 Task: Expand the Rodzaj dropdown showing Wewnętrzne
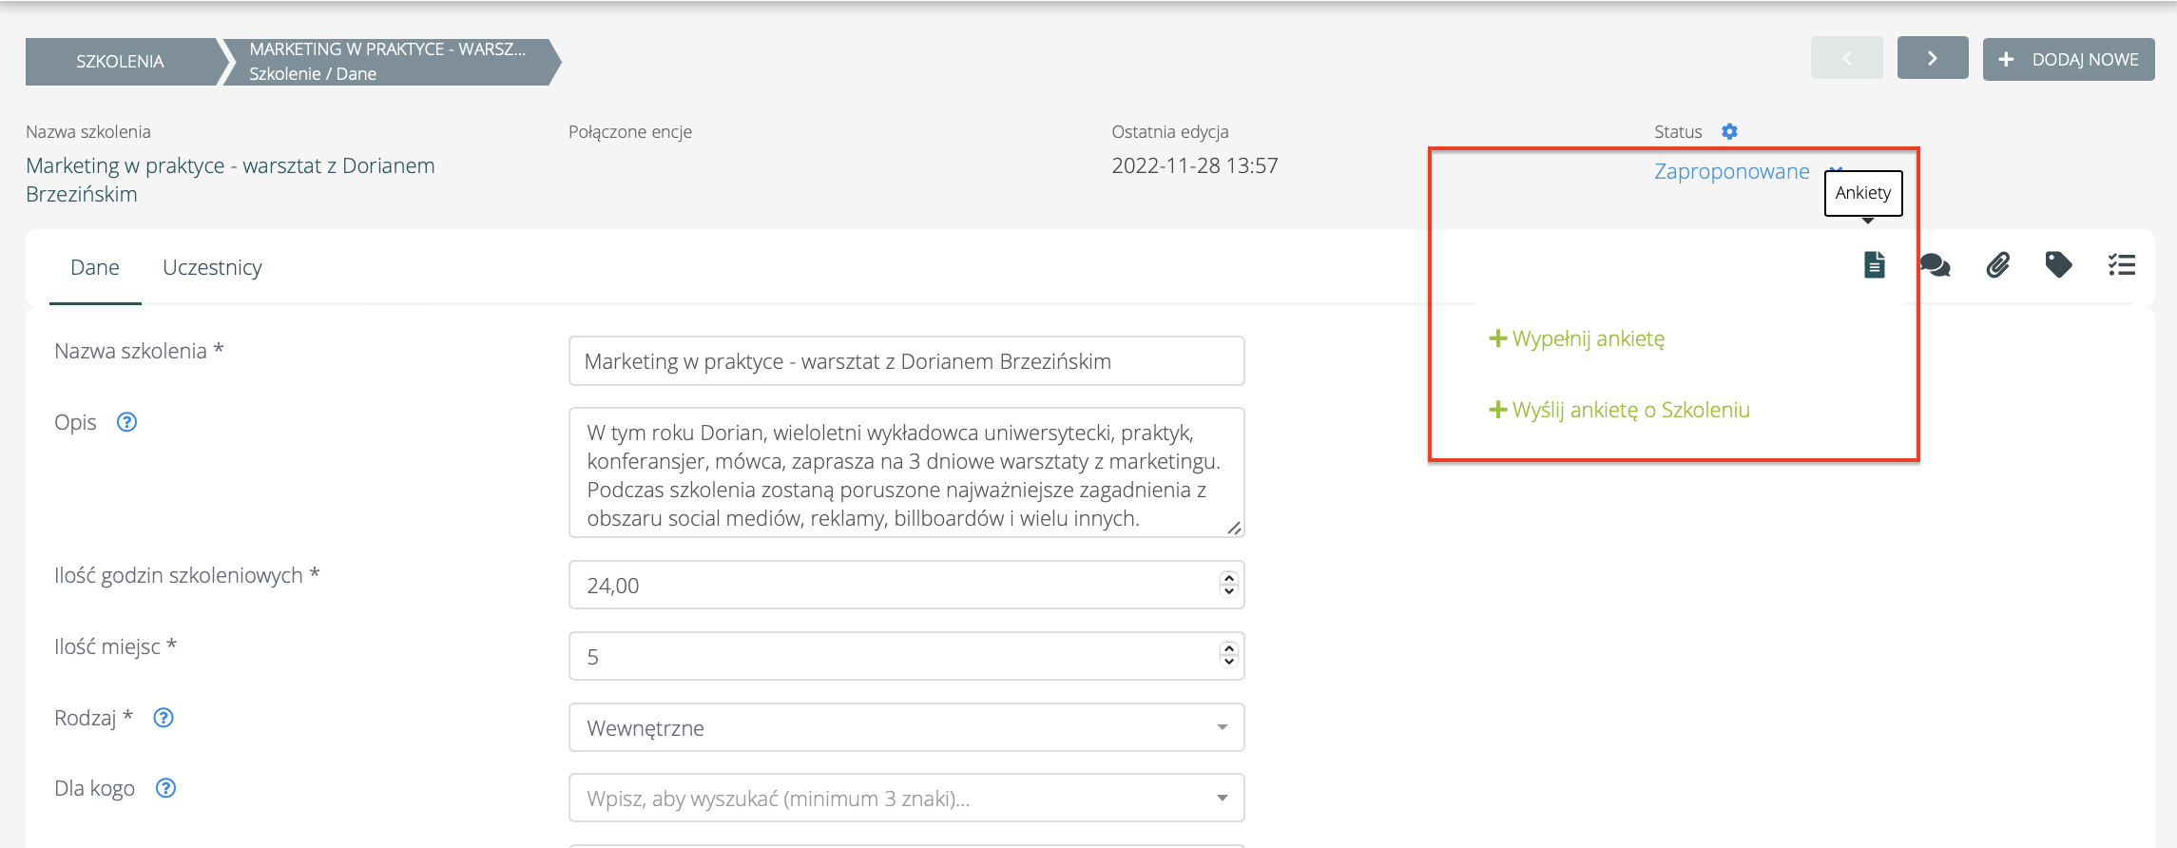(x=906, y=727)
